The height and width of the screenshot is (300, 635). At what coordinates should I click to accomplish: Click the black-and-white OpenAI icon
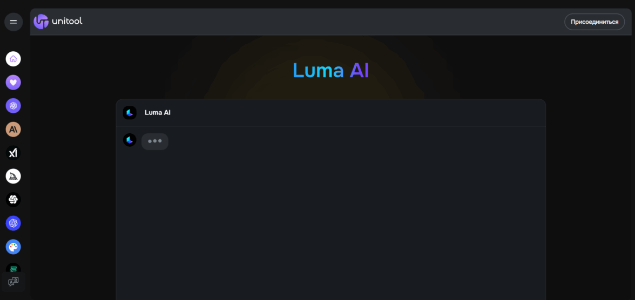(13, 200)
